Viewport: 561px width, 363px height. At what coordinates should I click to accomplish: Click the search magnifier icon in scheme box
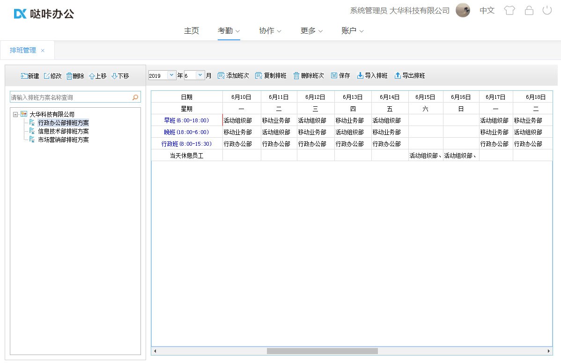135,97
